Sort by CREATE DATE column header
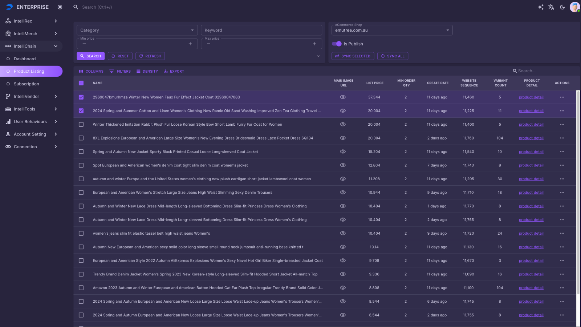The width and height of the screenshot is (581, 327). 438,83
